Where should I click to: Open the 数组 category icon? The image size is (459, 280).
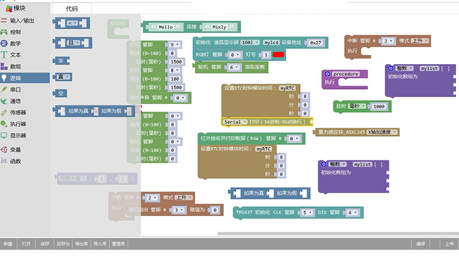4,66
